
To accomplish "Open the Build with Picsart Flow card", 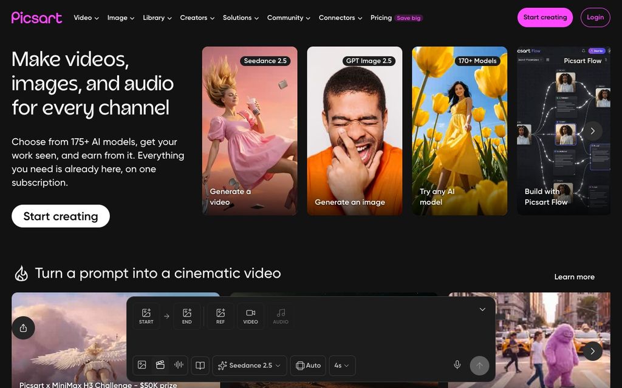I will 564,131.
